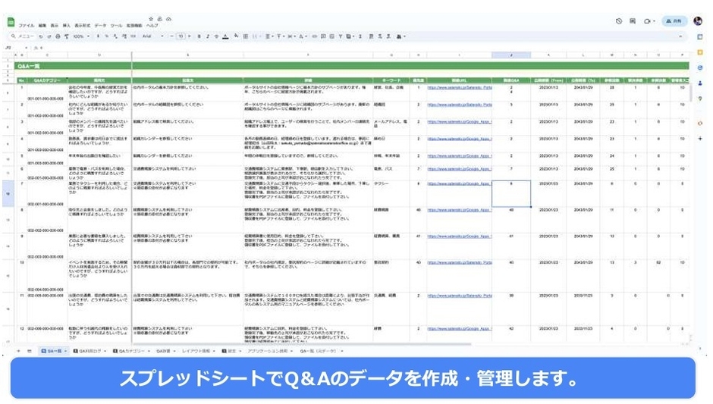Click the 共有 share button
The width and height of the screenshot is (713, 404).
point(674,21)
